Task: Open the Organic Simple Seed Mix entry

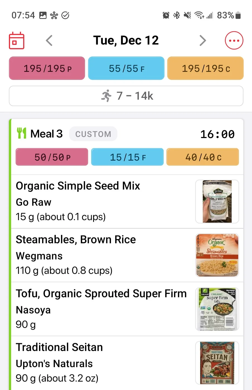Action: pos(78,201)
